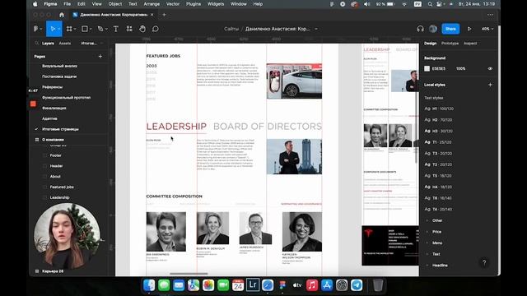Click the Сайты project breadcrumb
This screenshot has height=296, width=527.
(231, 29)
